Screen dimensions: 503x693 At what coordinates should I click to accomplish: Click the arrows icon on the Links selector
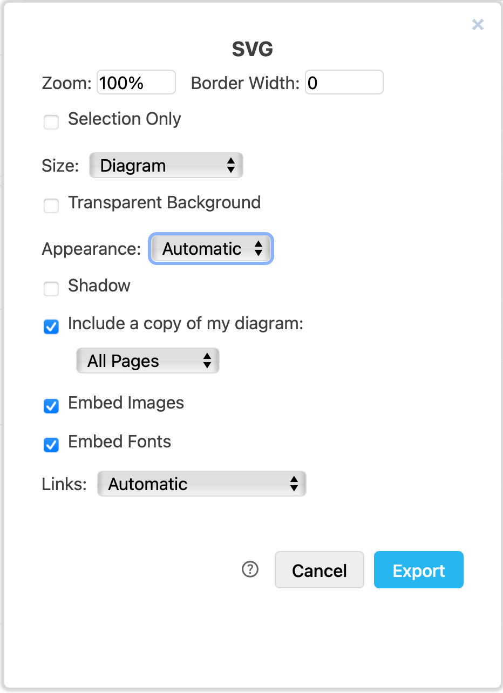(x=295, y=484)
